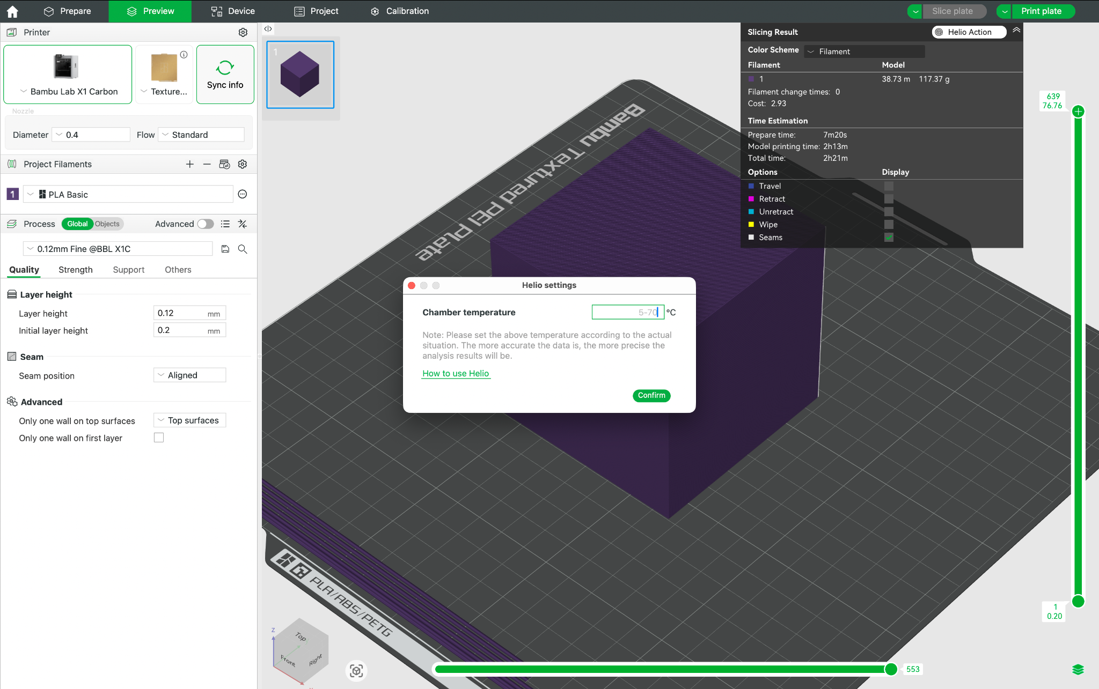The width and height of the screenshot is (1099, 689).
Task: Click the Print plate button
Action: [1042, 11]
